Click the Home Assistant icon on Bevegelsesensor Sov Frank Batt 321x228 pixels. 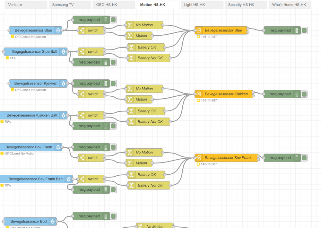69,179
